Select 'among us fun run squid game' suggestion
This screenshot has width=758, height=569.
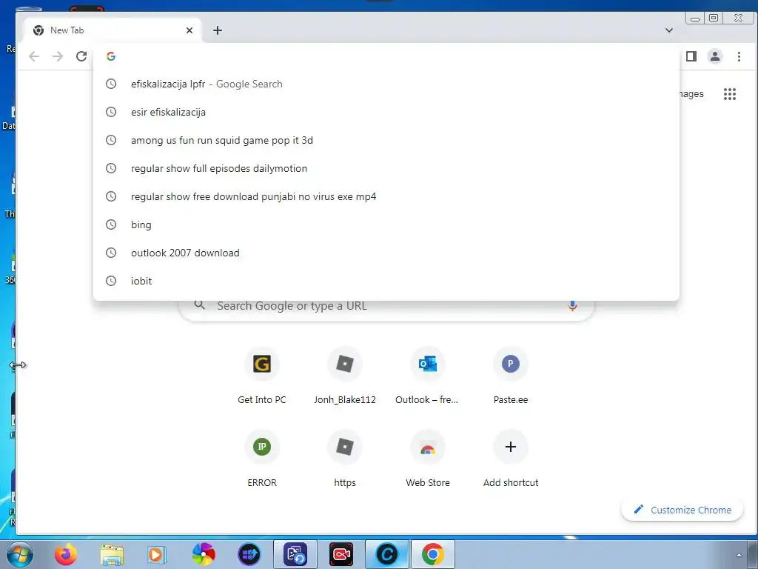(x=386, y=140)
